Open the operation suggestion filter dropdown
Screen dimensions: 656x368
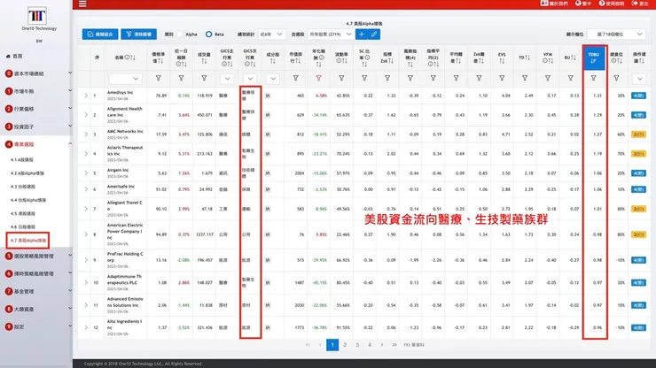[639, 79]
